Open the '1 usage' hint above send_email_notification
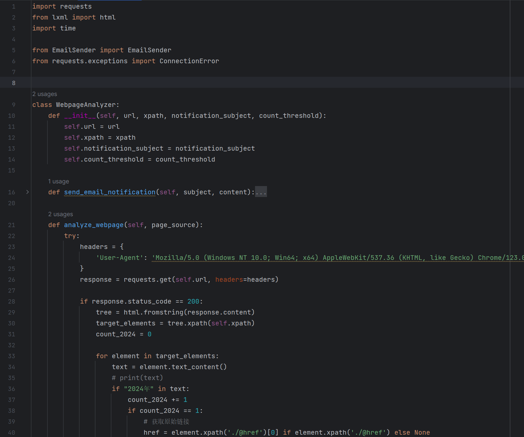 pyautogui.click(x=59, y=181)
